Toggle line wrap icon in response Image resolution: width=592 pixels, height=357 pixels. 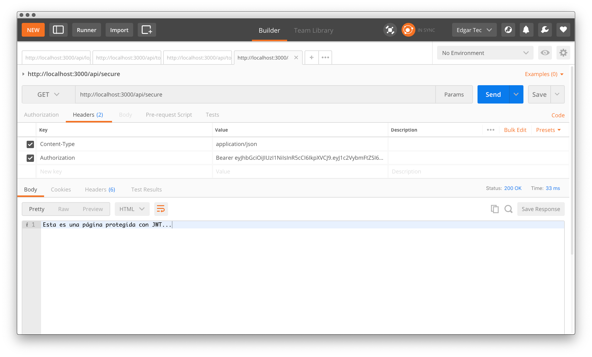(161, 209)
